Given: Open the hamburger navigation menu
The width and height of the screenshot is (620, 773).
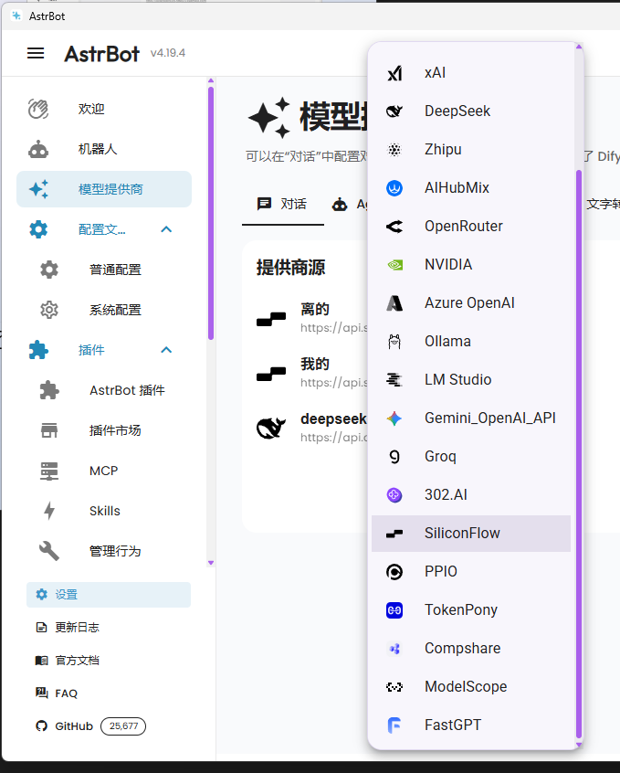Looking at the screenshot, I should 36,53.
